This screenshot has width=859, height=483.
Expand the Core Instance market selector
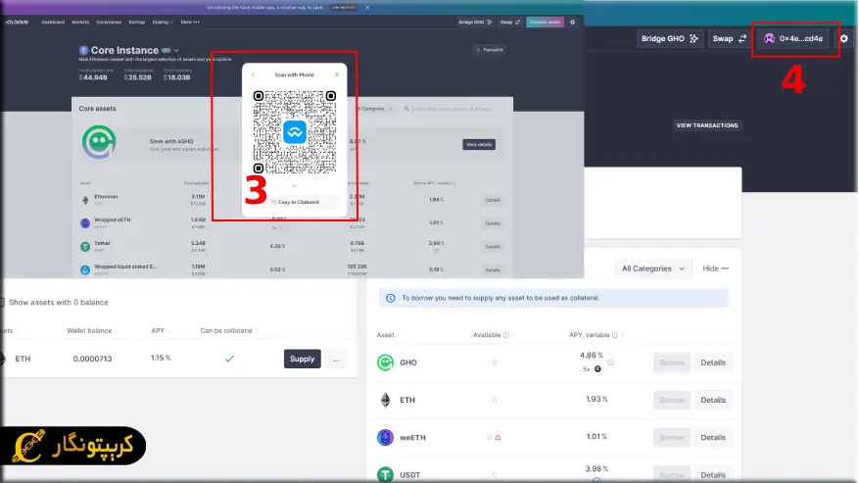pyautogui.click(x=176, y=50)
